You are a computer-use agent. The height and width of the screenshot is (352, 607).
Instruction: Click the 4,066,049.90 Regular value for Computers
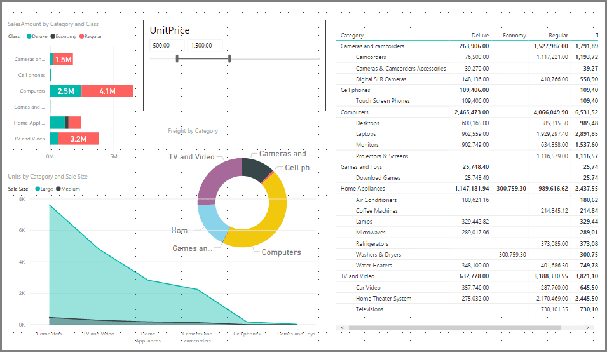click(550, 112)
